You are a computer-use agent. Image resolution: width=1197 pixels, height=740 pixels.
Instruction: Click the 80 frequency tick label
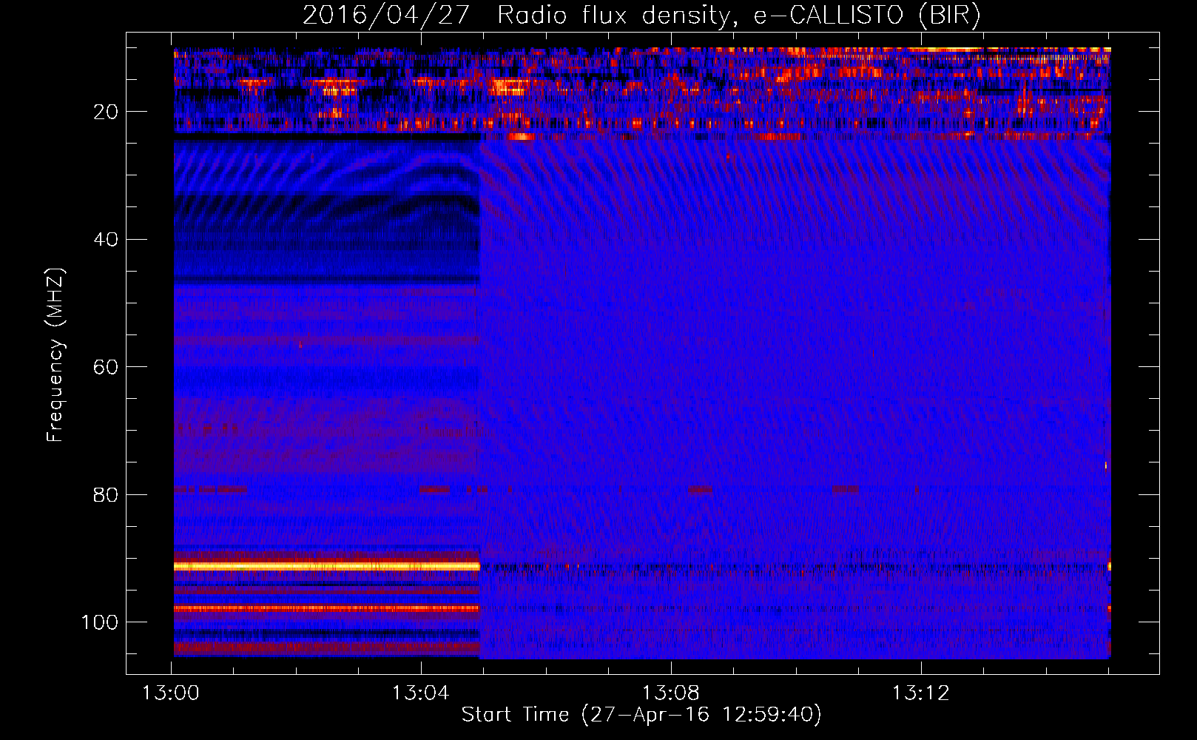point(106,495)
